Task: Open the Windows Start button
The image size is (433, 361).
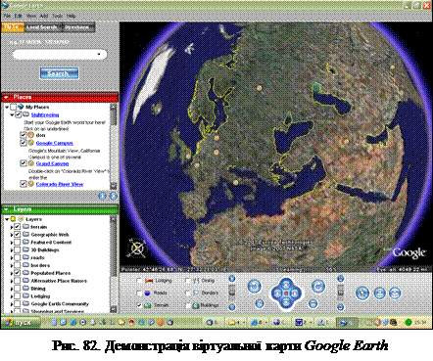Action: pos(21,323)
